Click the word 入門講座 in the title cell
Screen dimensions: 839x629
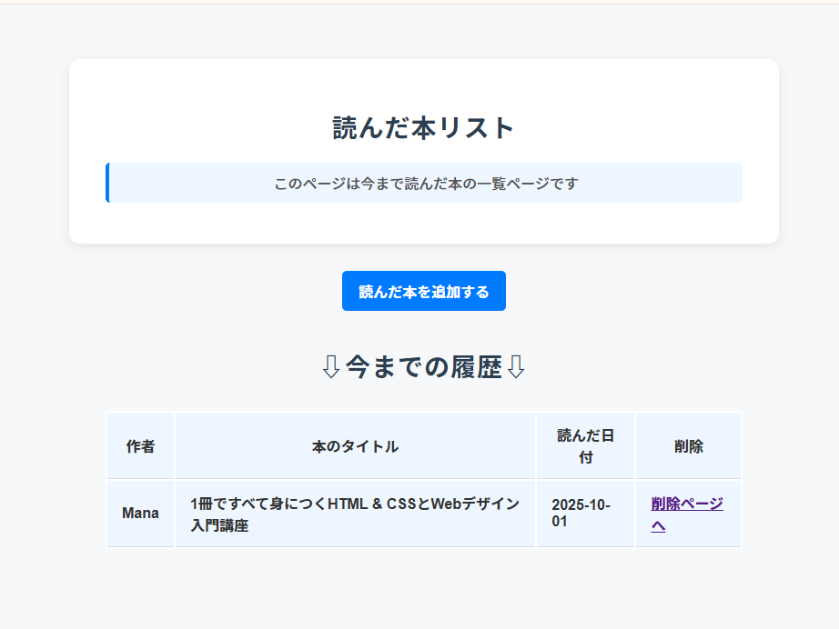point(219,525)
